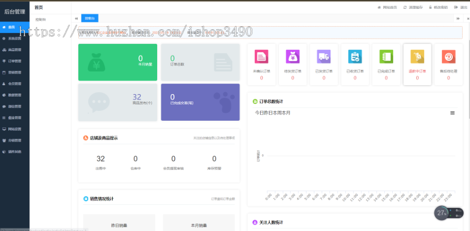
Task: Open the green 已完成订单 notebook card
Action: (386, 64)
